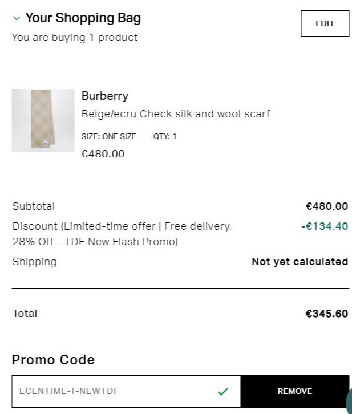Click the product price under the scarf details

coord(103,154)
